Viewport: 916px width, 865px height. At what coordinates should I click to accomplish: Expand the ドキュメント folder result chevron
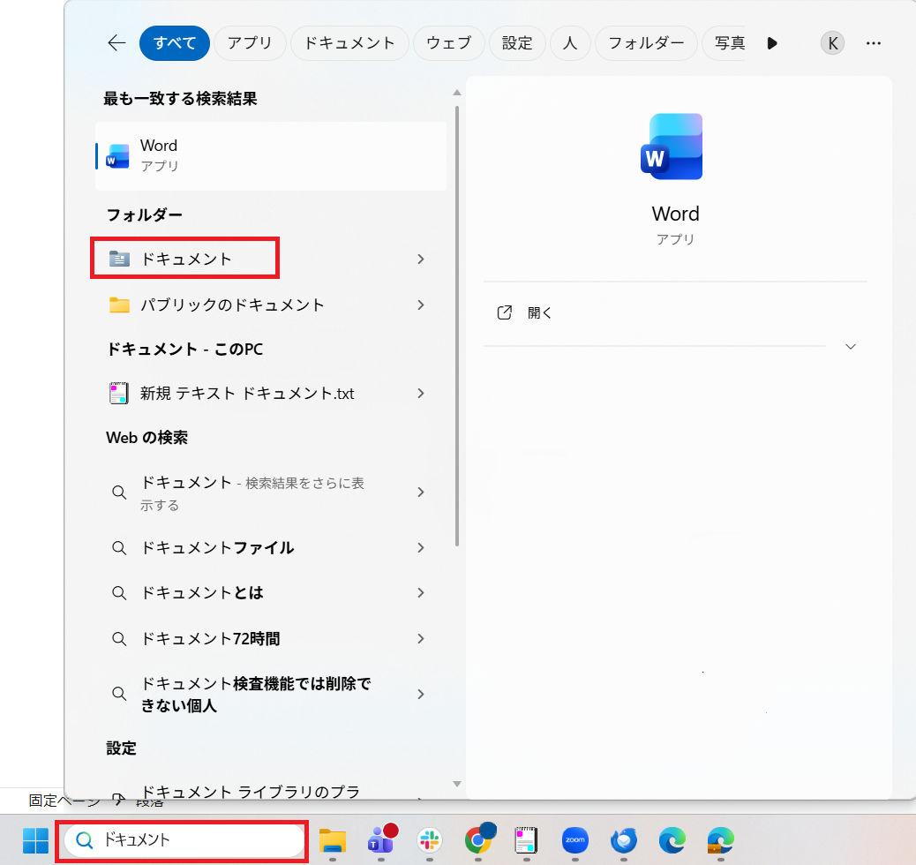(x=421, y=259)
